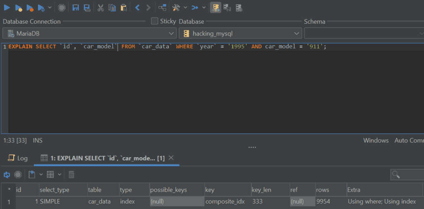Image resolution: width=424 pixels, height=209 pixels.
Task: Export results with clipboard arrow icon
Action: point(32,174)
